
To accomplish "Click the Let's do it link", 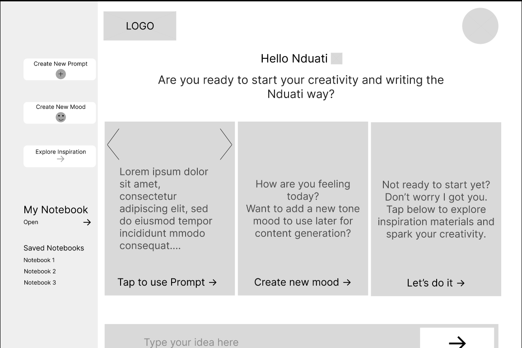I will point(436,283).
